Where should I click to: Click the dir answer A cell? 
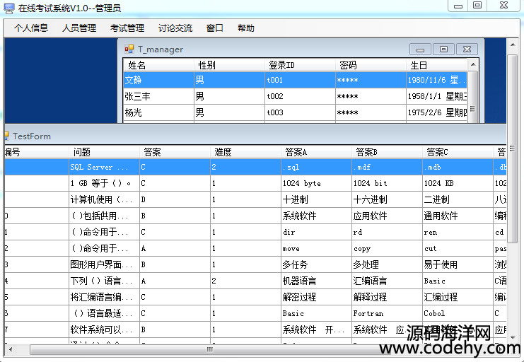click(317, 232)
